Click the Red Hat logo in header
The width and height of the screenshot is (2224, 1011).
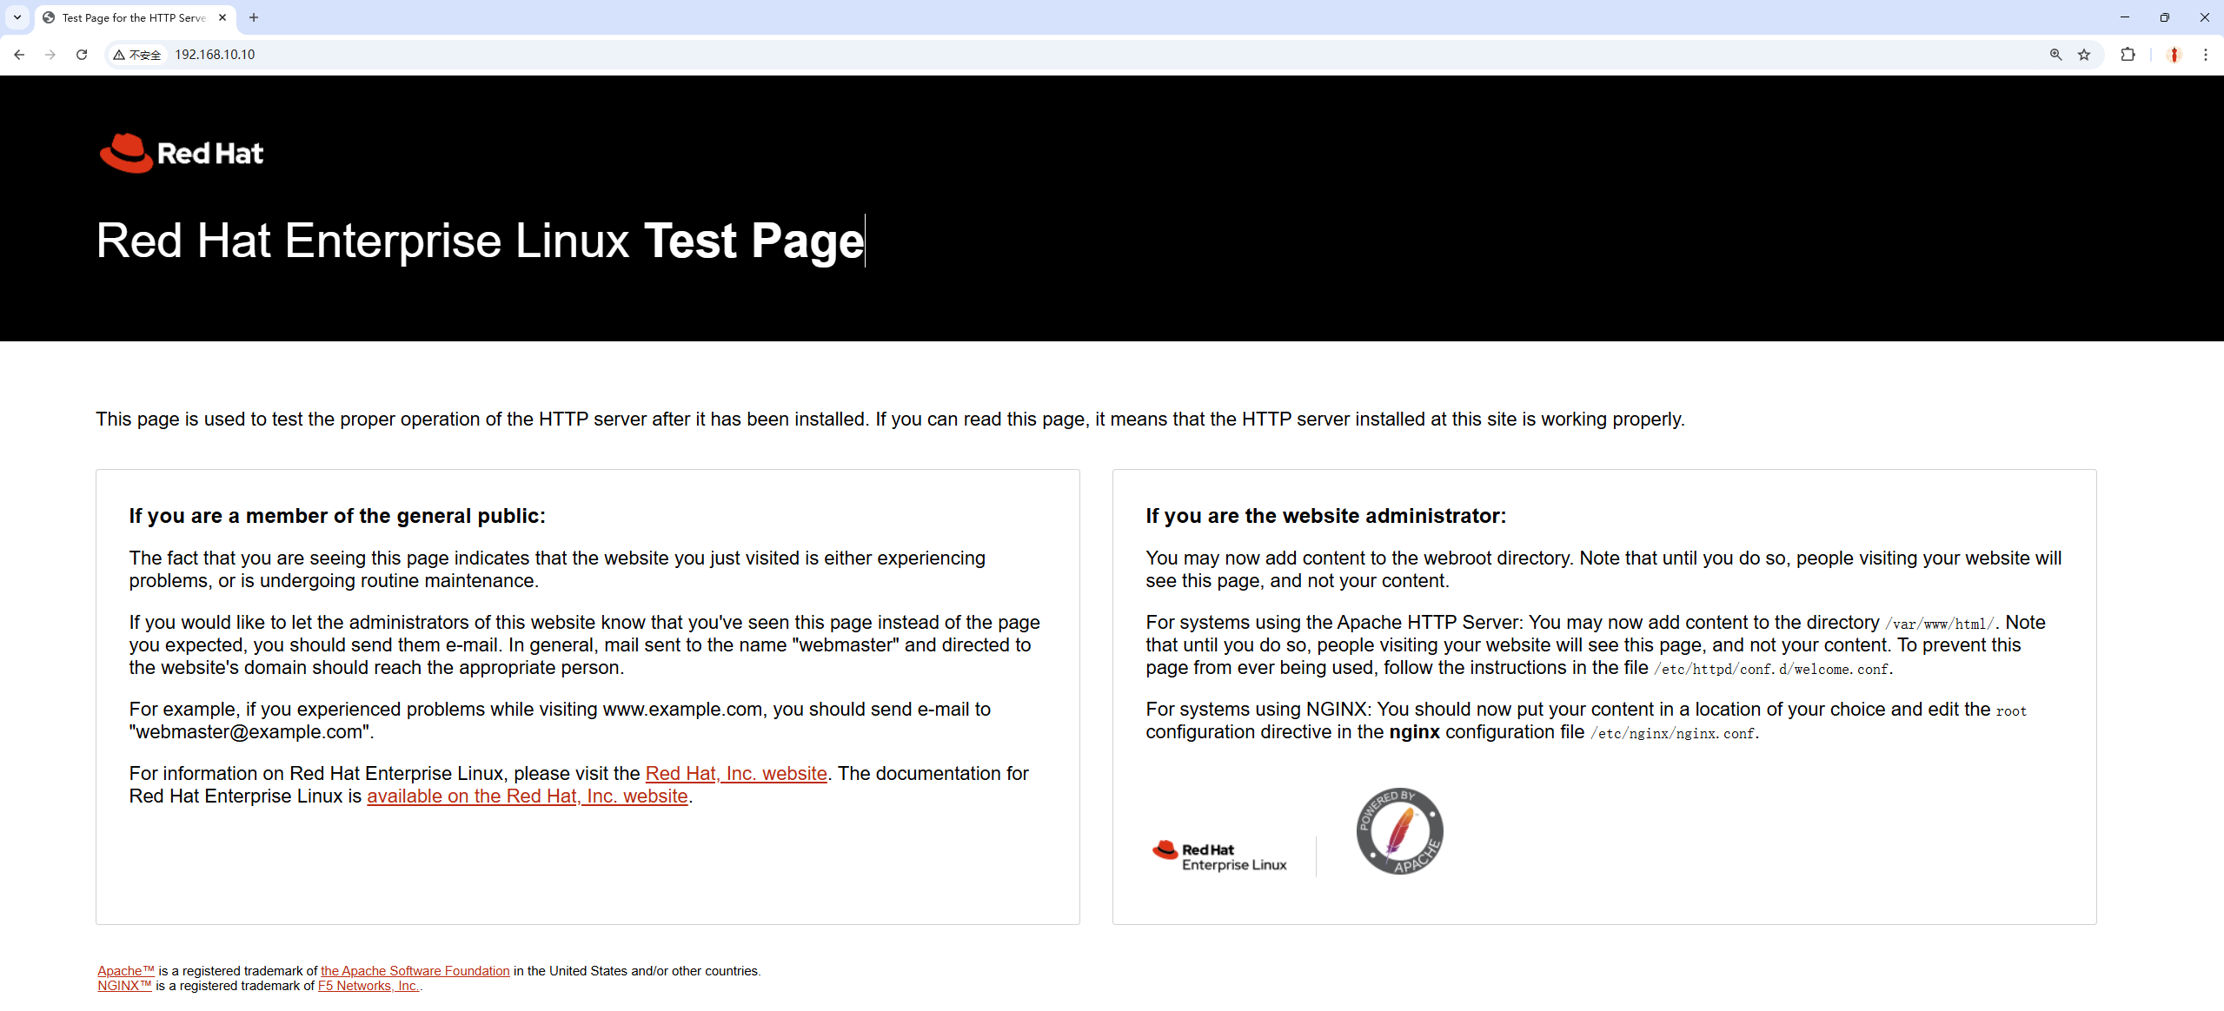pos(181,153)
